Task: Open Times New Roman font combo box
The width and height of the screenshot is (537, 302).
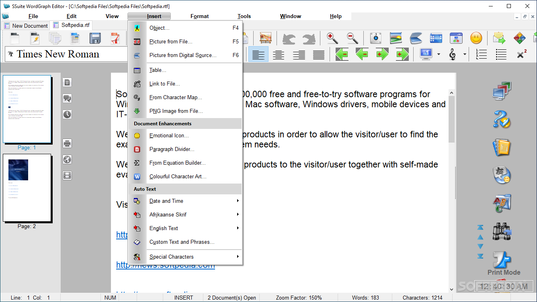Action: pos(66,54)
